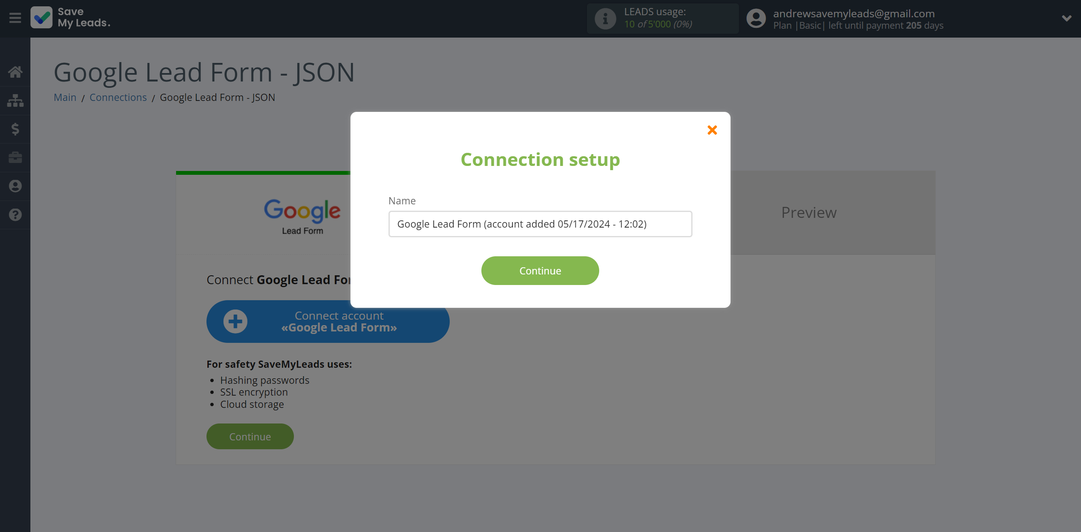Viewport: 1081px width, 532px height.
Task: Click the Save My Leads brand name
Action: tap(84, 18)
